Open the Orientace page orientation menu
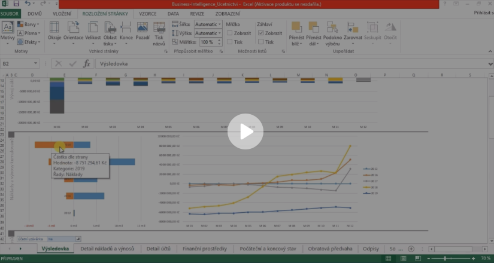The image size is (494, 263). tap(74, 33)
